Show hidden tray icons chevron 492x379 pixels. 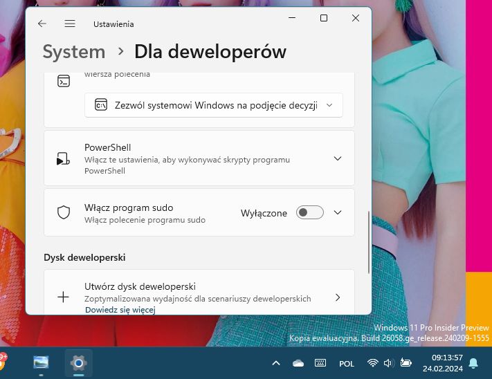tap(276, 363)
